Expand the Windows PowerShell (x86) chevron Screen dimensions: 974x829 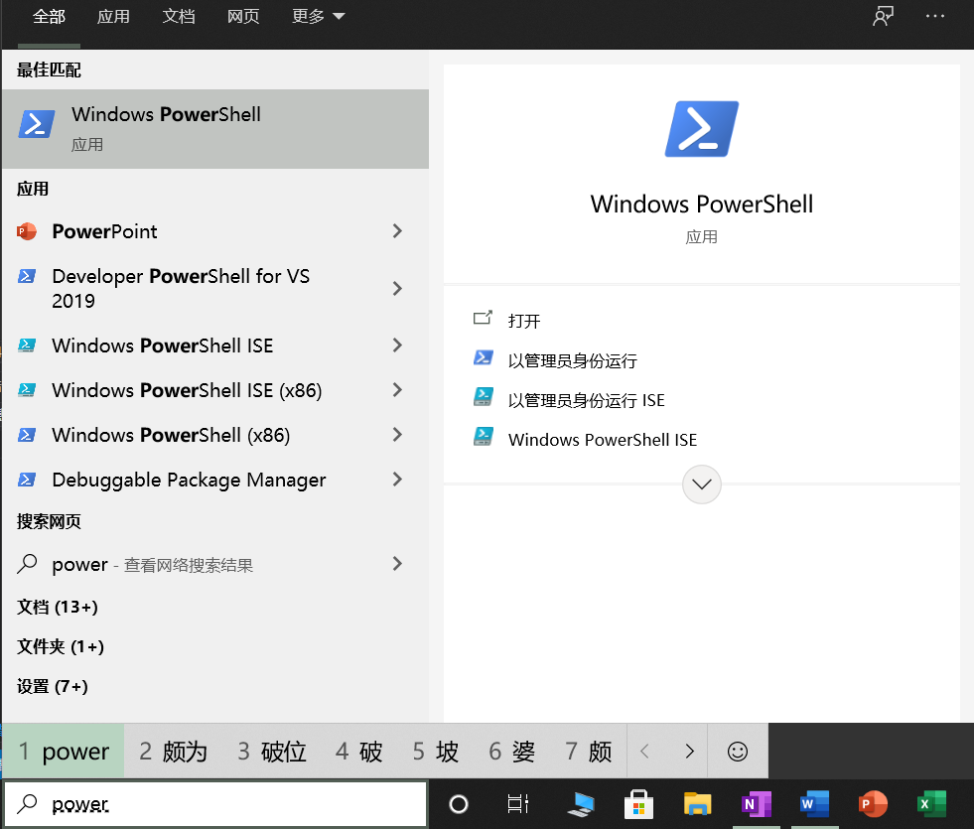coord(397,435)
